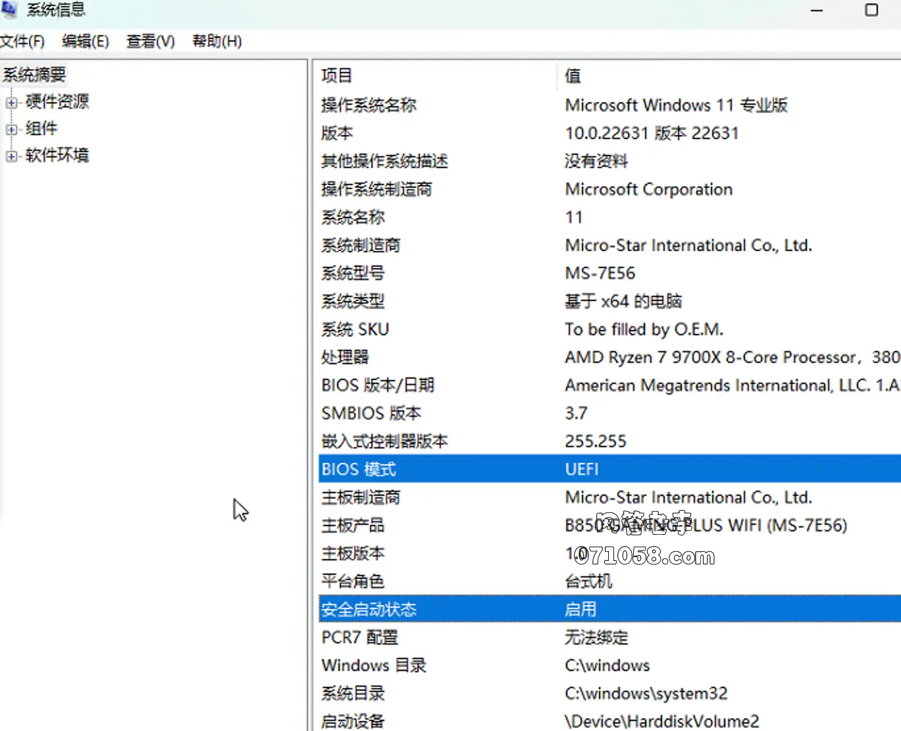901x731 pixels.
Task: Minimize the System Information window
Action: [817, 10]
